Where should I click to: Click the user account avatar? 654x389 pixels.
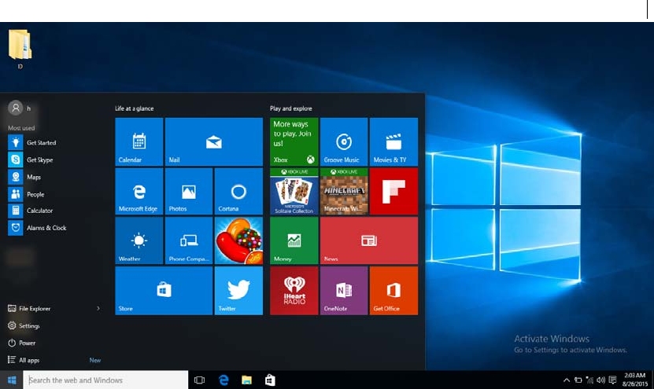click(x=16, y=108)
